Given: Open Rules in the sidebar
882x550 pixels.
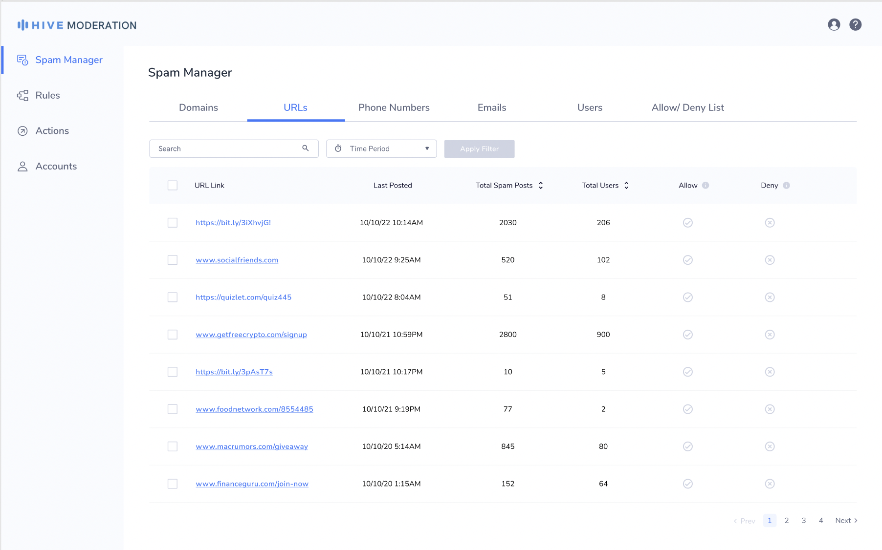Looking at the screenshot, I should click(x=47, y=95).
